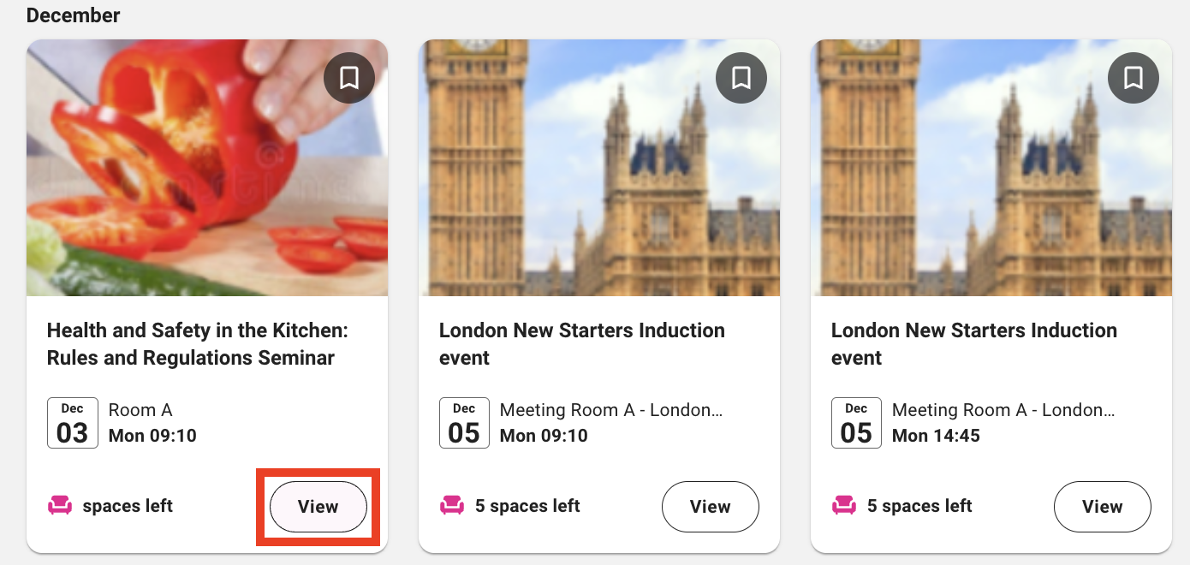View the Health and Safety in the Kitchen seminar

pos(318,507)
